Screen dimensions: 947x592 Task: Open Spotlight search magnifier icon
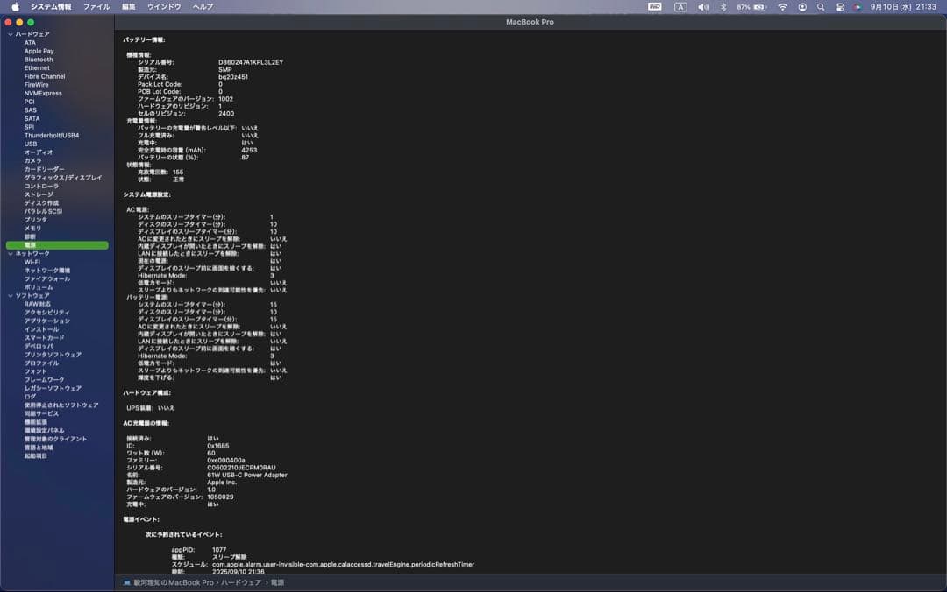[x=821, y=6]
